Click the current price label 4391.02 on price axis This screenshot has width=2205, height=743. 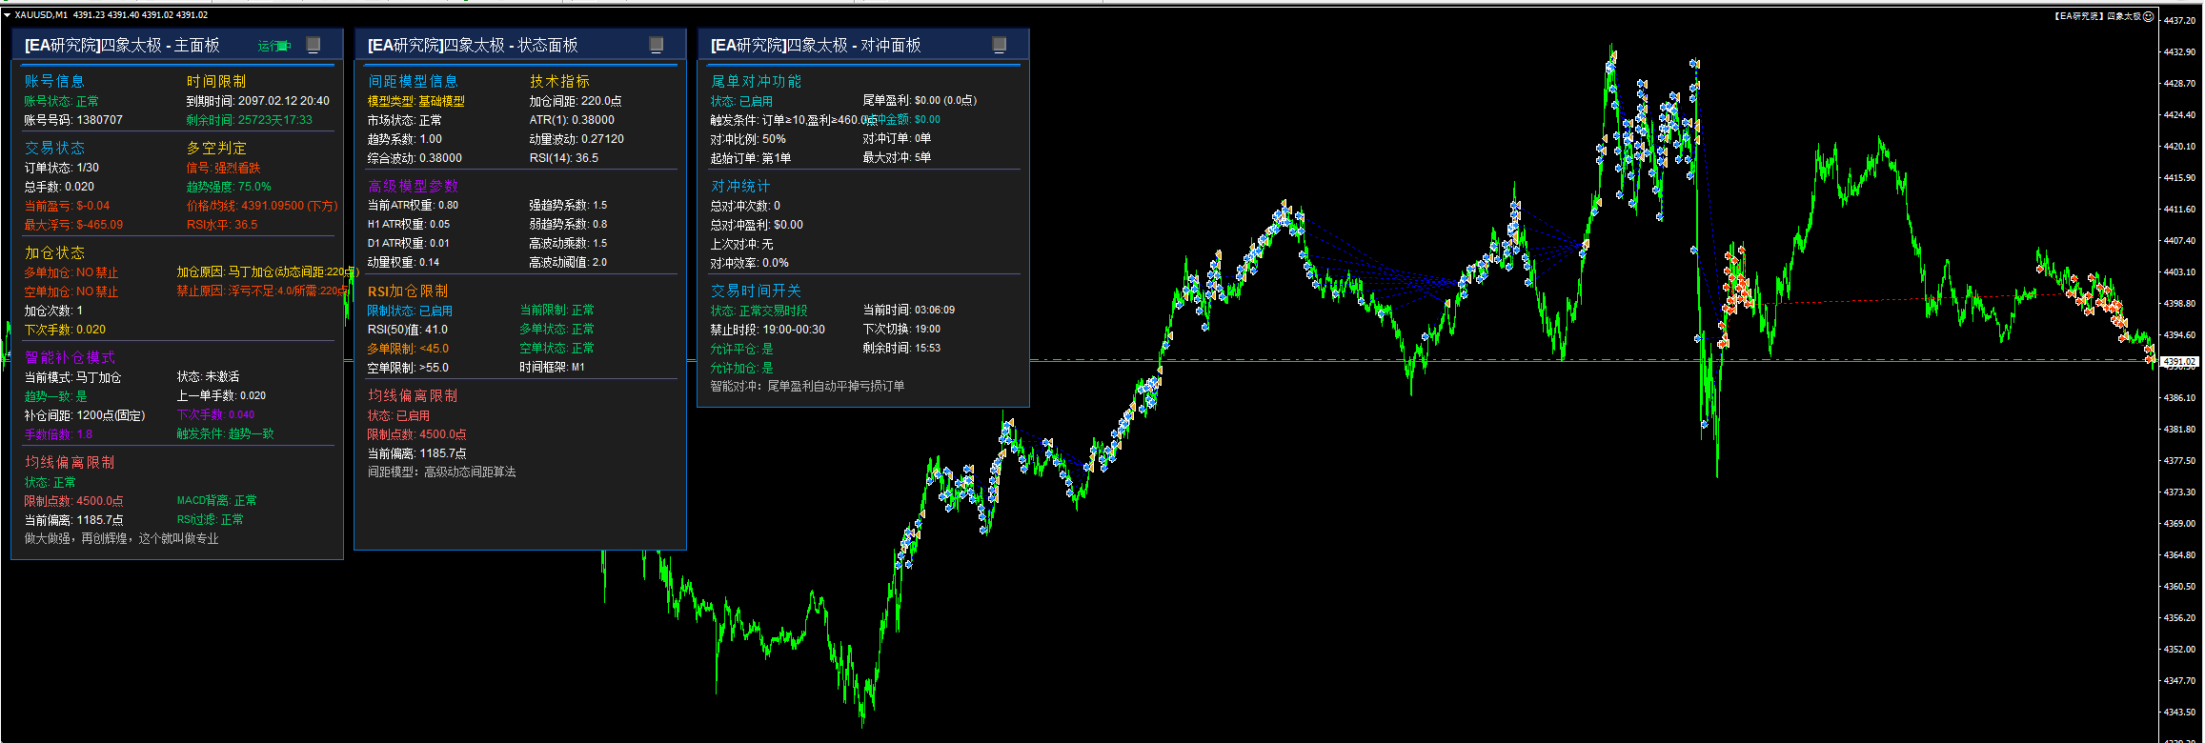(x=2179, y=362)
